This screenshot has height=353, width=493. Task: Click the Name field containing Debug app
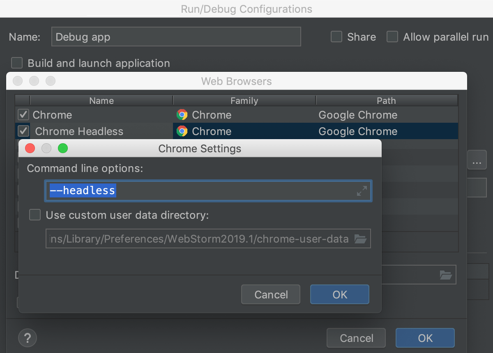pyautogui.click(x=176, y=37)
